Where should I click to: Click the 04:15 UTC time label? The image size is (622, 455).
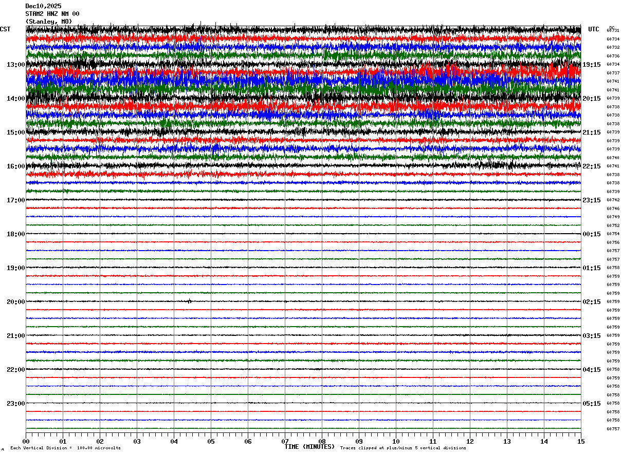591,370
